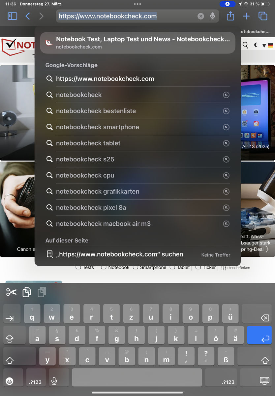Tap the keyboard dictation microphone key
Screen dimensions: 275x396
click(x=59, y=378)
